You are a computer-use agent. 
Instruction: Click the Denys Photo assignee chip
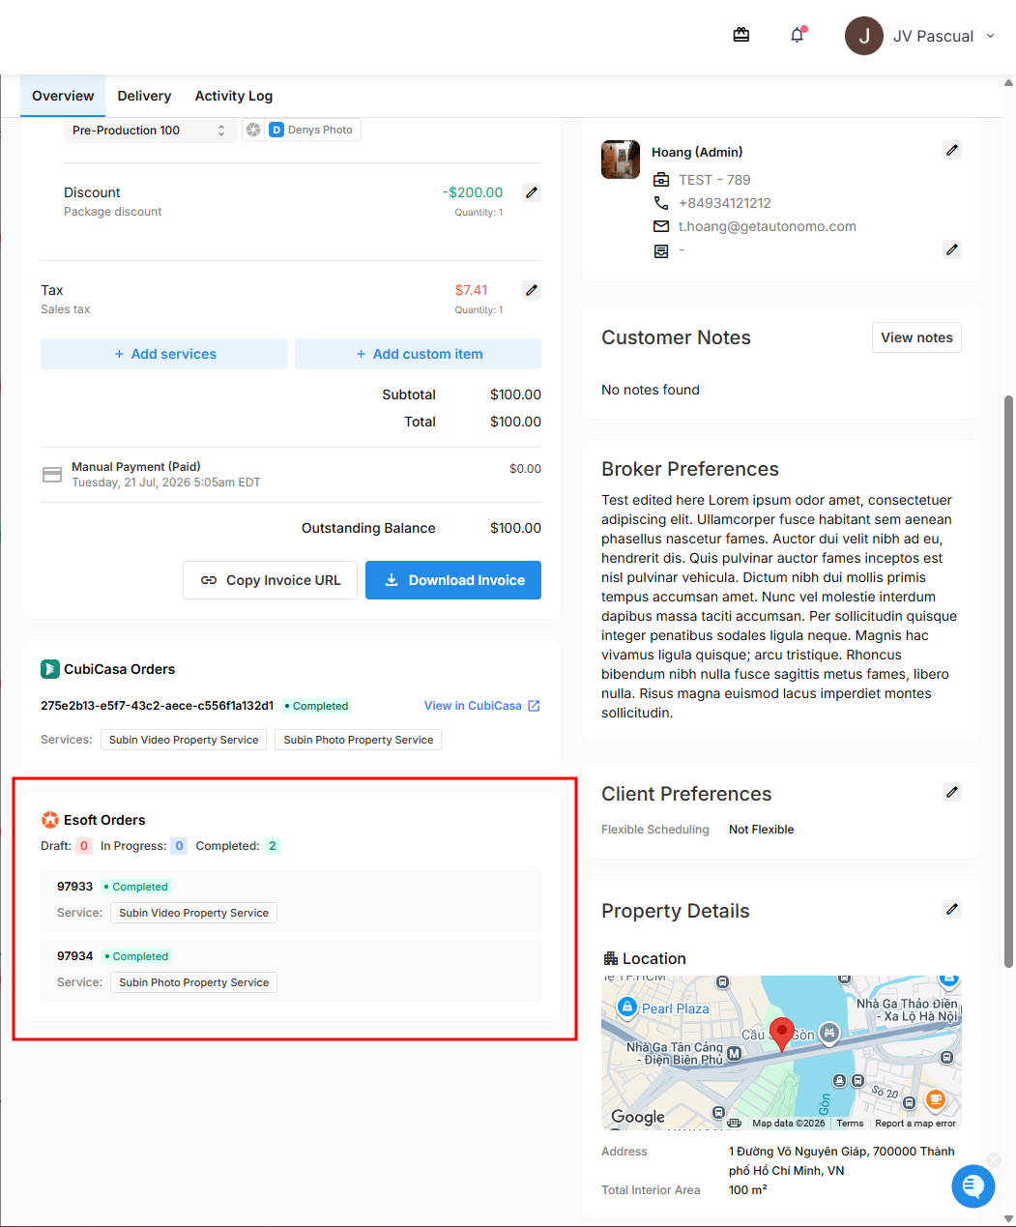coord(312,130)
